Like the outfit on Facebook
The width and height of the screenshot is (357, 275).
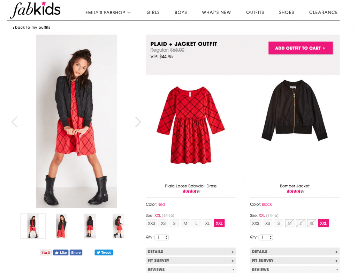click(x=61, y=252)
